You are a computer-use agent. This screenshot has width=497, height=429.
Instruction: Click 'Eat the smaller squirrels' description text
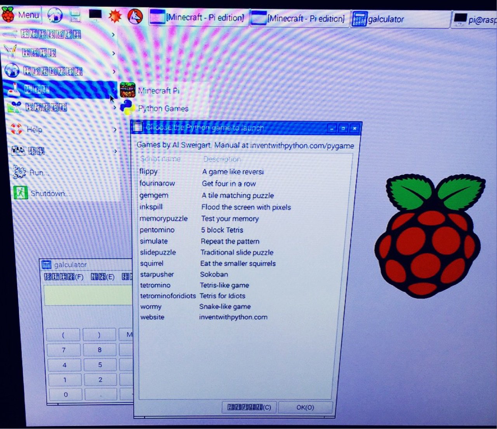click(x=238, y=263)
